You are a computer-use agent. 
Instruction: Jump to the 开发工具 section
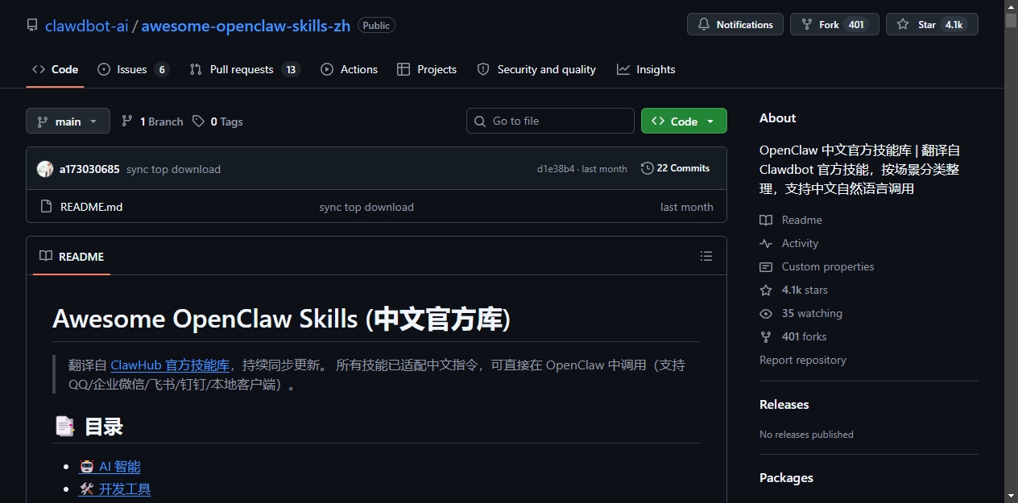pos(115,489)
